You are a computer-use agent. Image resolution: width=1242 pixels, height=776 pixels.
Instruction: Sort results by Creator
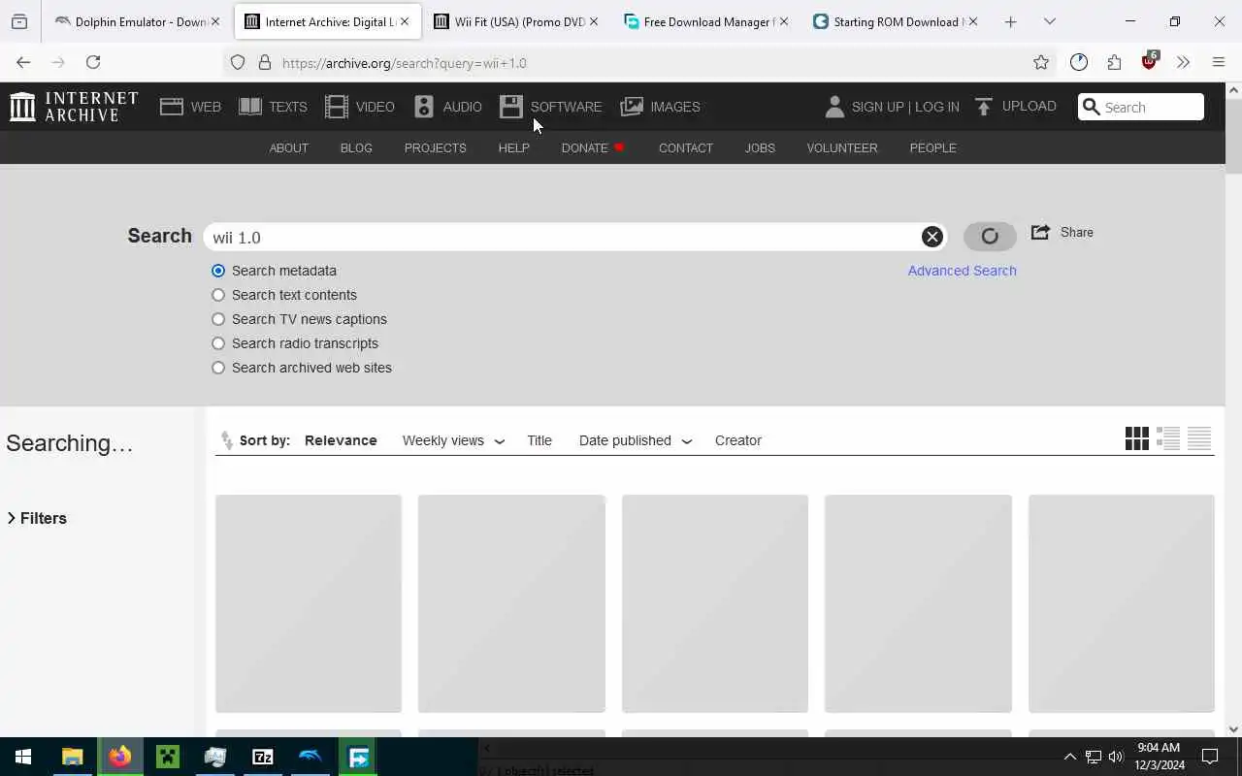pyautogui.click(x=738, y=440)
